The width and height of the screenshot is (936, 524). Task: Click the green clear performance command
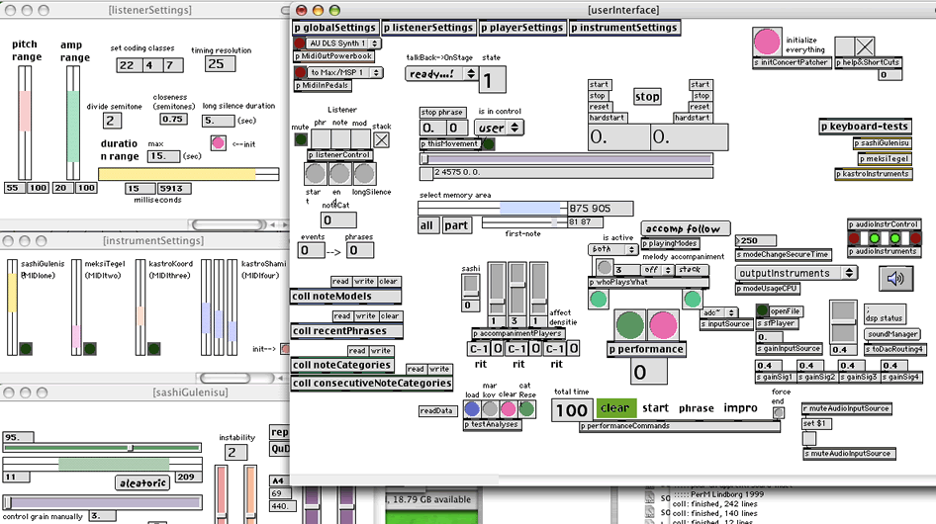point(615,407)
